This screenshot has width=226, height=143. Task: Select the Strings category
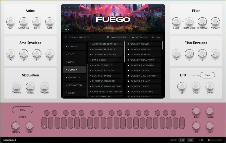[x=74, y=46]
